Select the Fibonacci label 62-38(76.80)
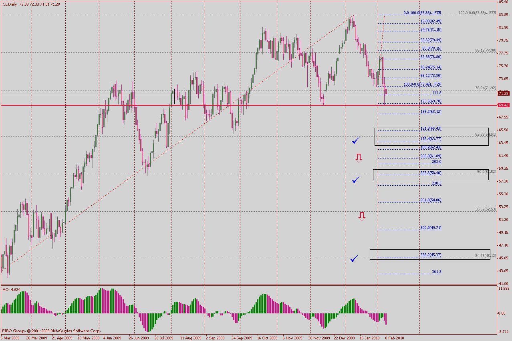 (x=431, y=57)
